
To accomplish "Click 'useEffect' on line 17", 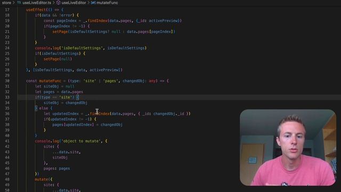I will 36,10.
